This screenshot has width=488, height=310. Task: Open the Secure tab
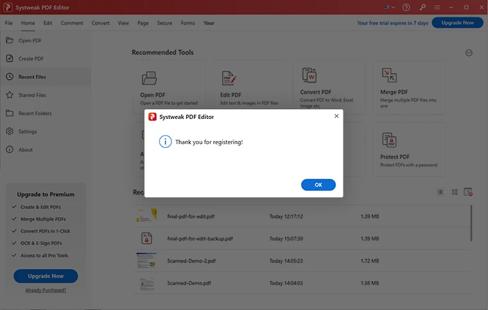pos(164,23)
